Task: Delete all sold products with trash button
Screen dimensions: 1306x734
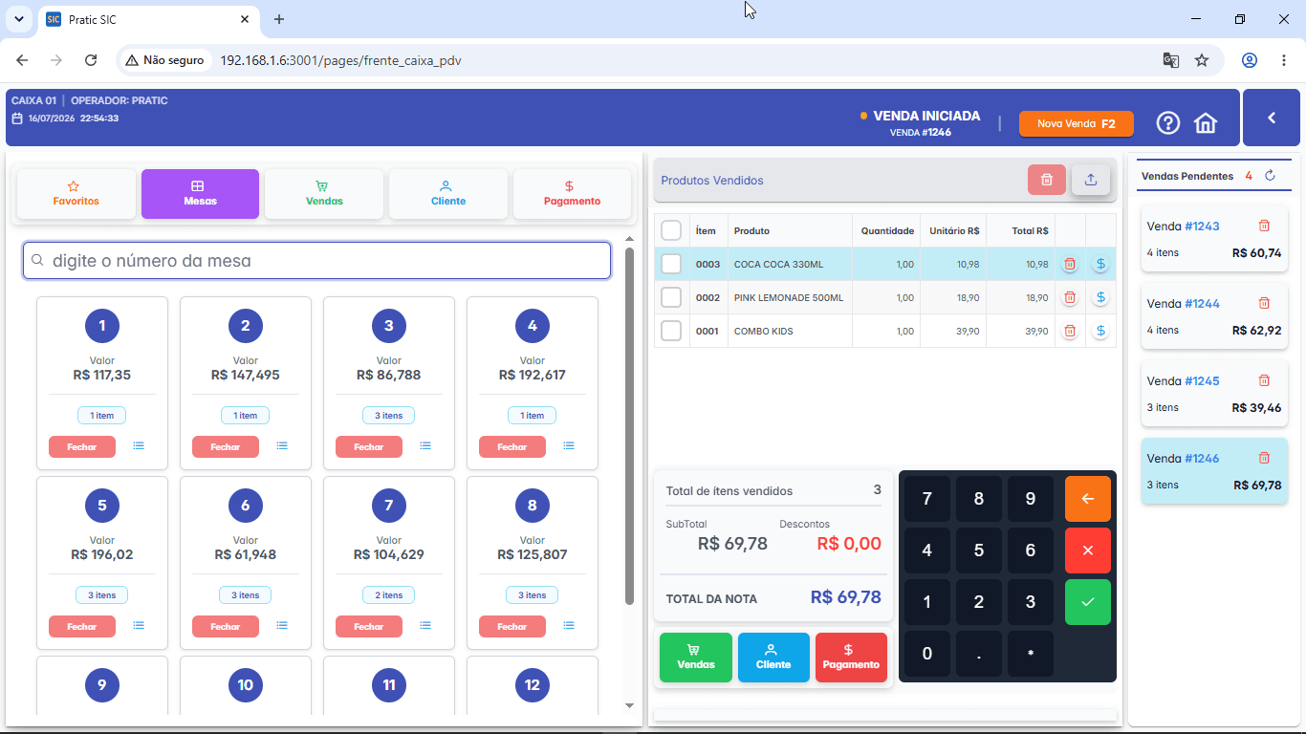Action: point(1047,180)
